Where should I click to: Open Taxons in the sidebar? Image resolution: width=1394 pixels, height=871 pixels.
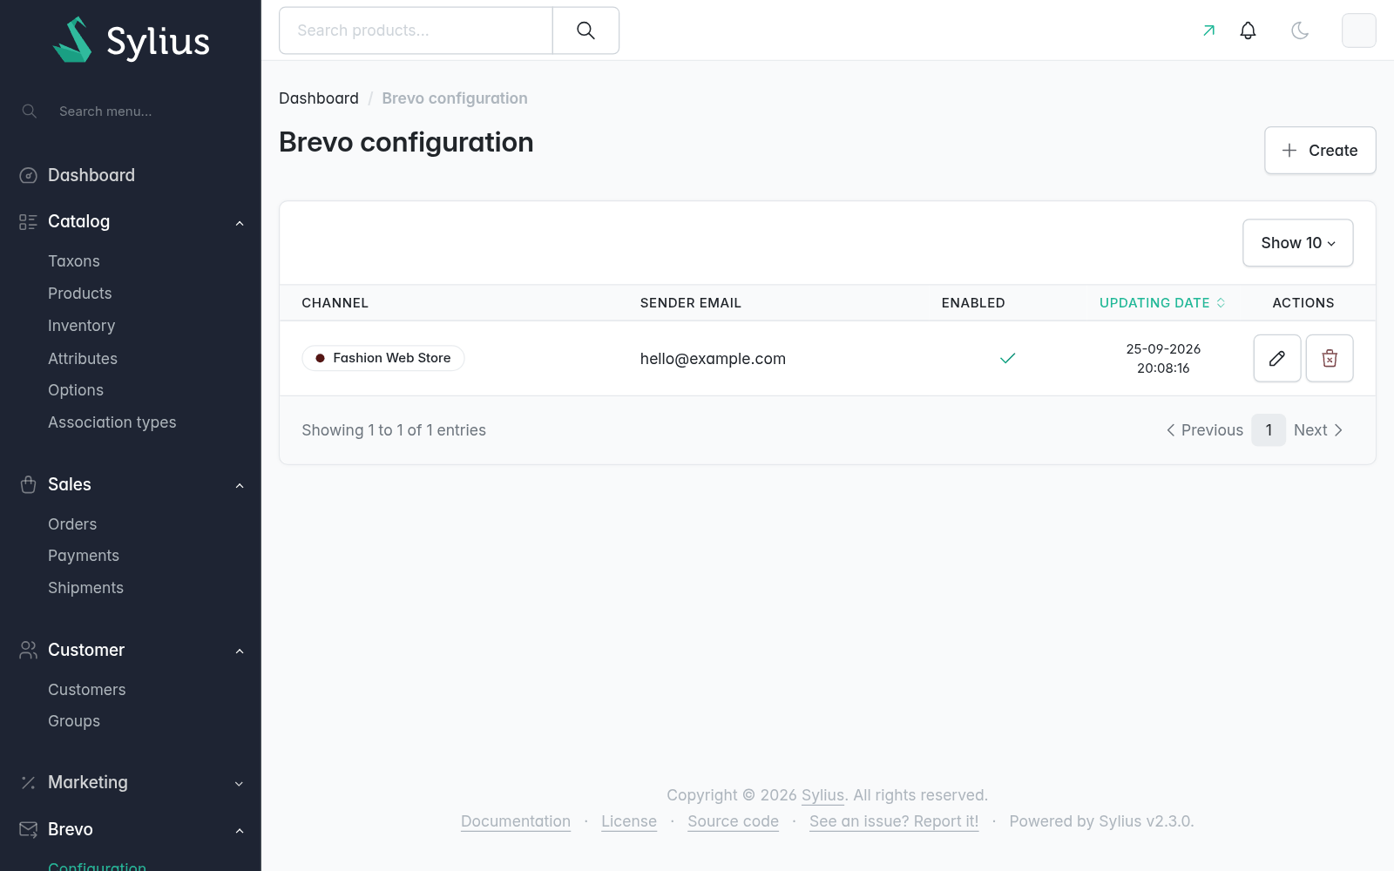[74, 261]
